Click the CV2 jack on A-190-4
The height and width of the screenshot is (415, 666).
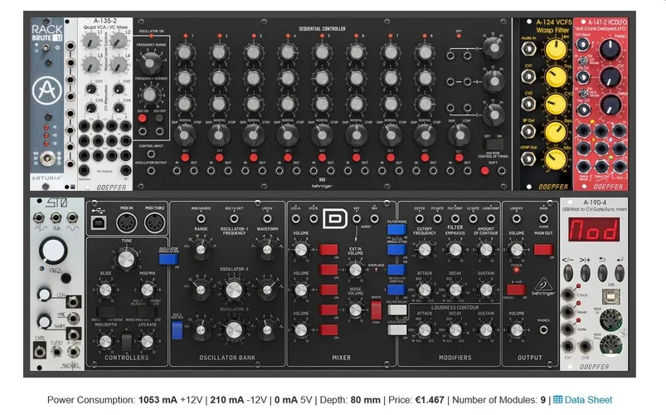586,347
